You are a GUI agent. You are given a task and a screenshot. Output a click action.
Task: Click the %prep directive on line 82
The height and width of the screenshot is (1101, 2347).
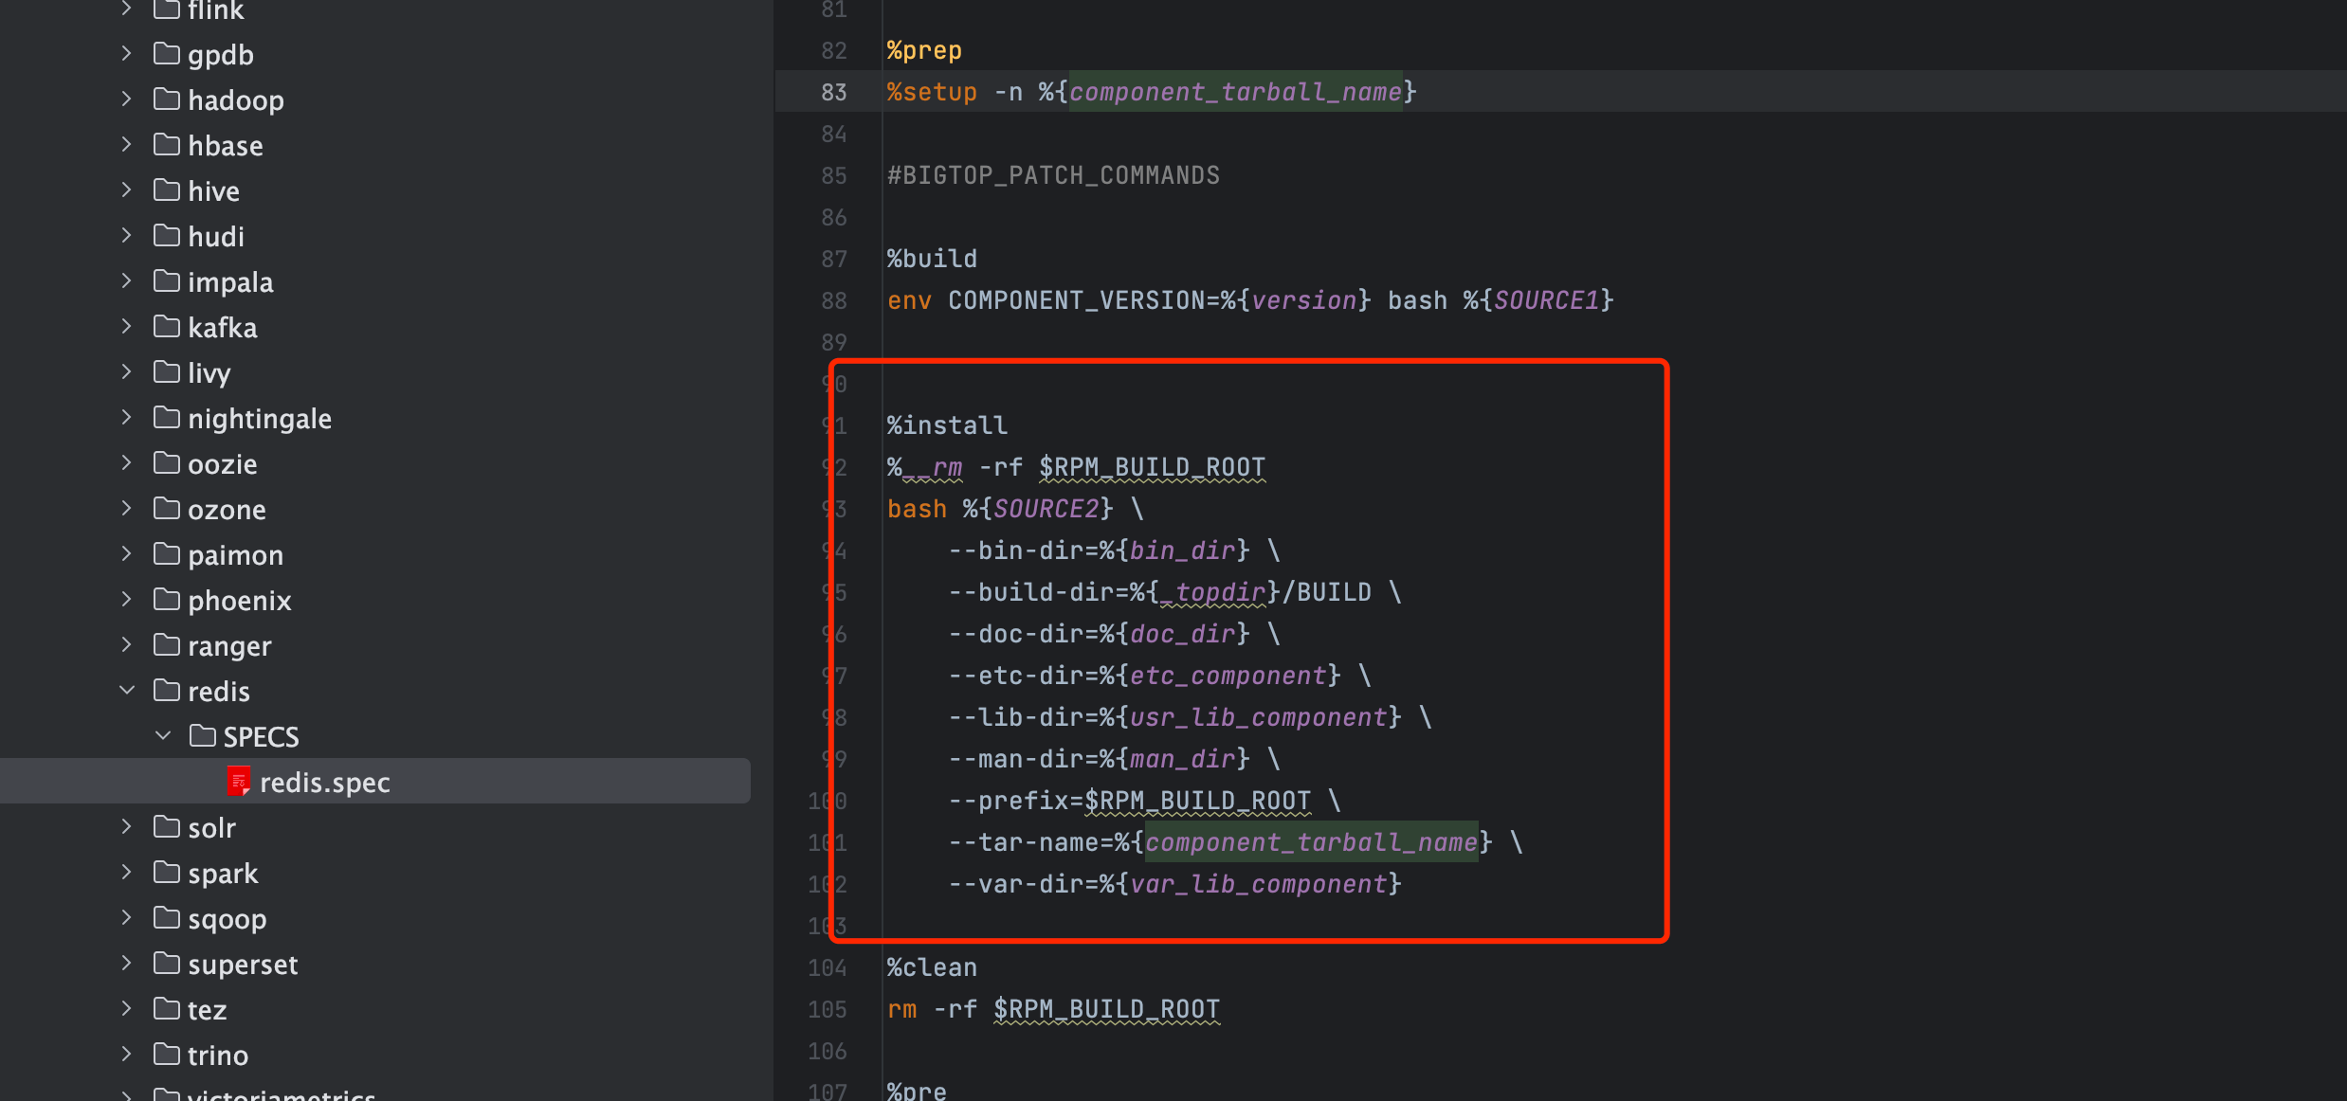click(924, 50)
